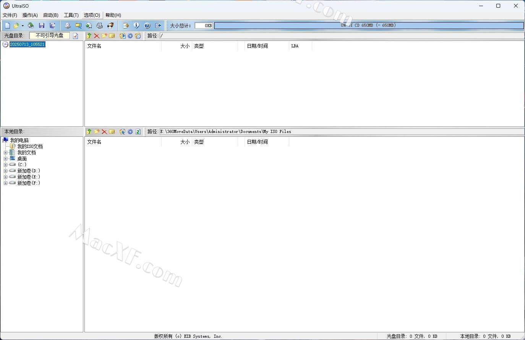Delete selected item in the local pane
Viewport: 525px width, 340px height.
point(104,131)
